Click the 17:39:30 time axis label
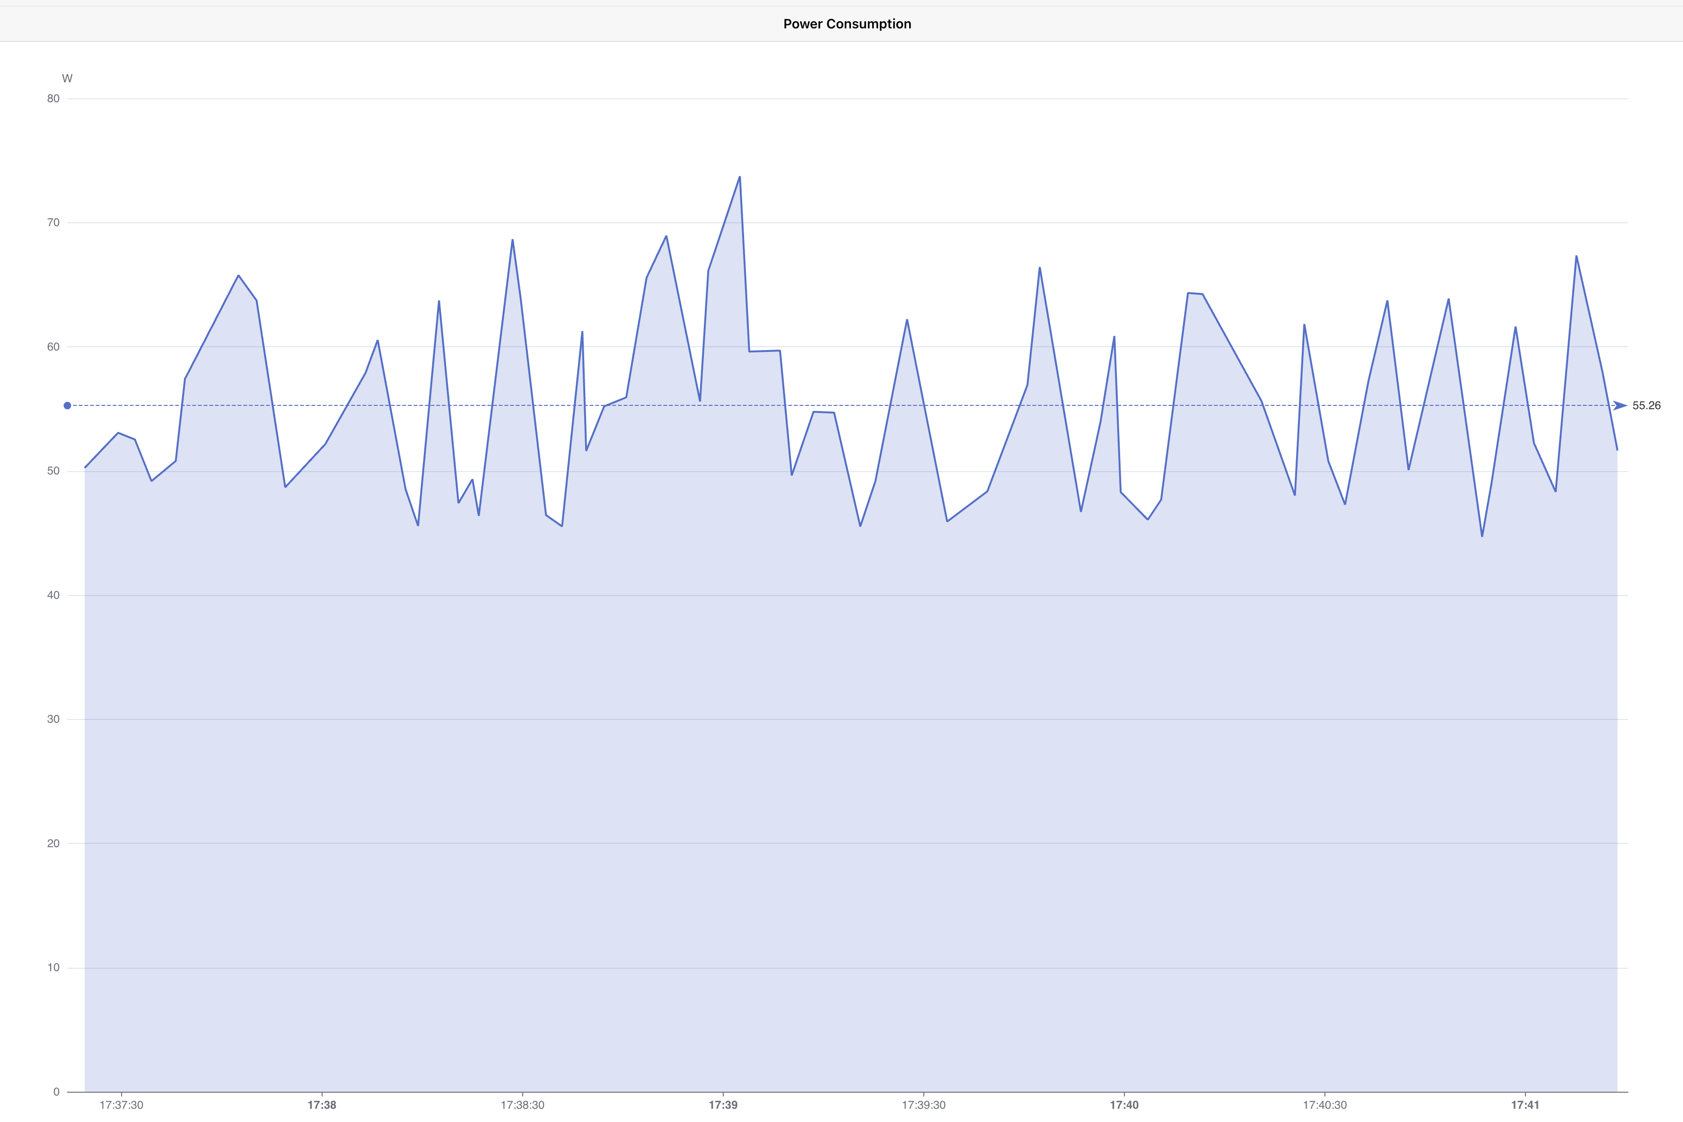The image size is (1683, 1122). 924,1105
